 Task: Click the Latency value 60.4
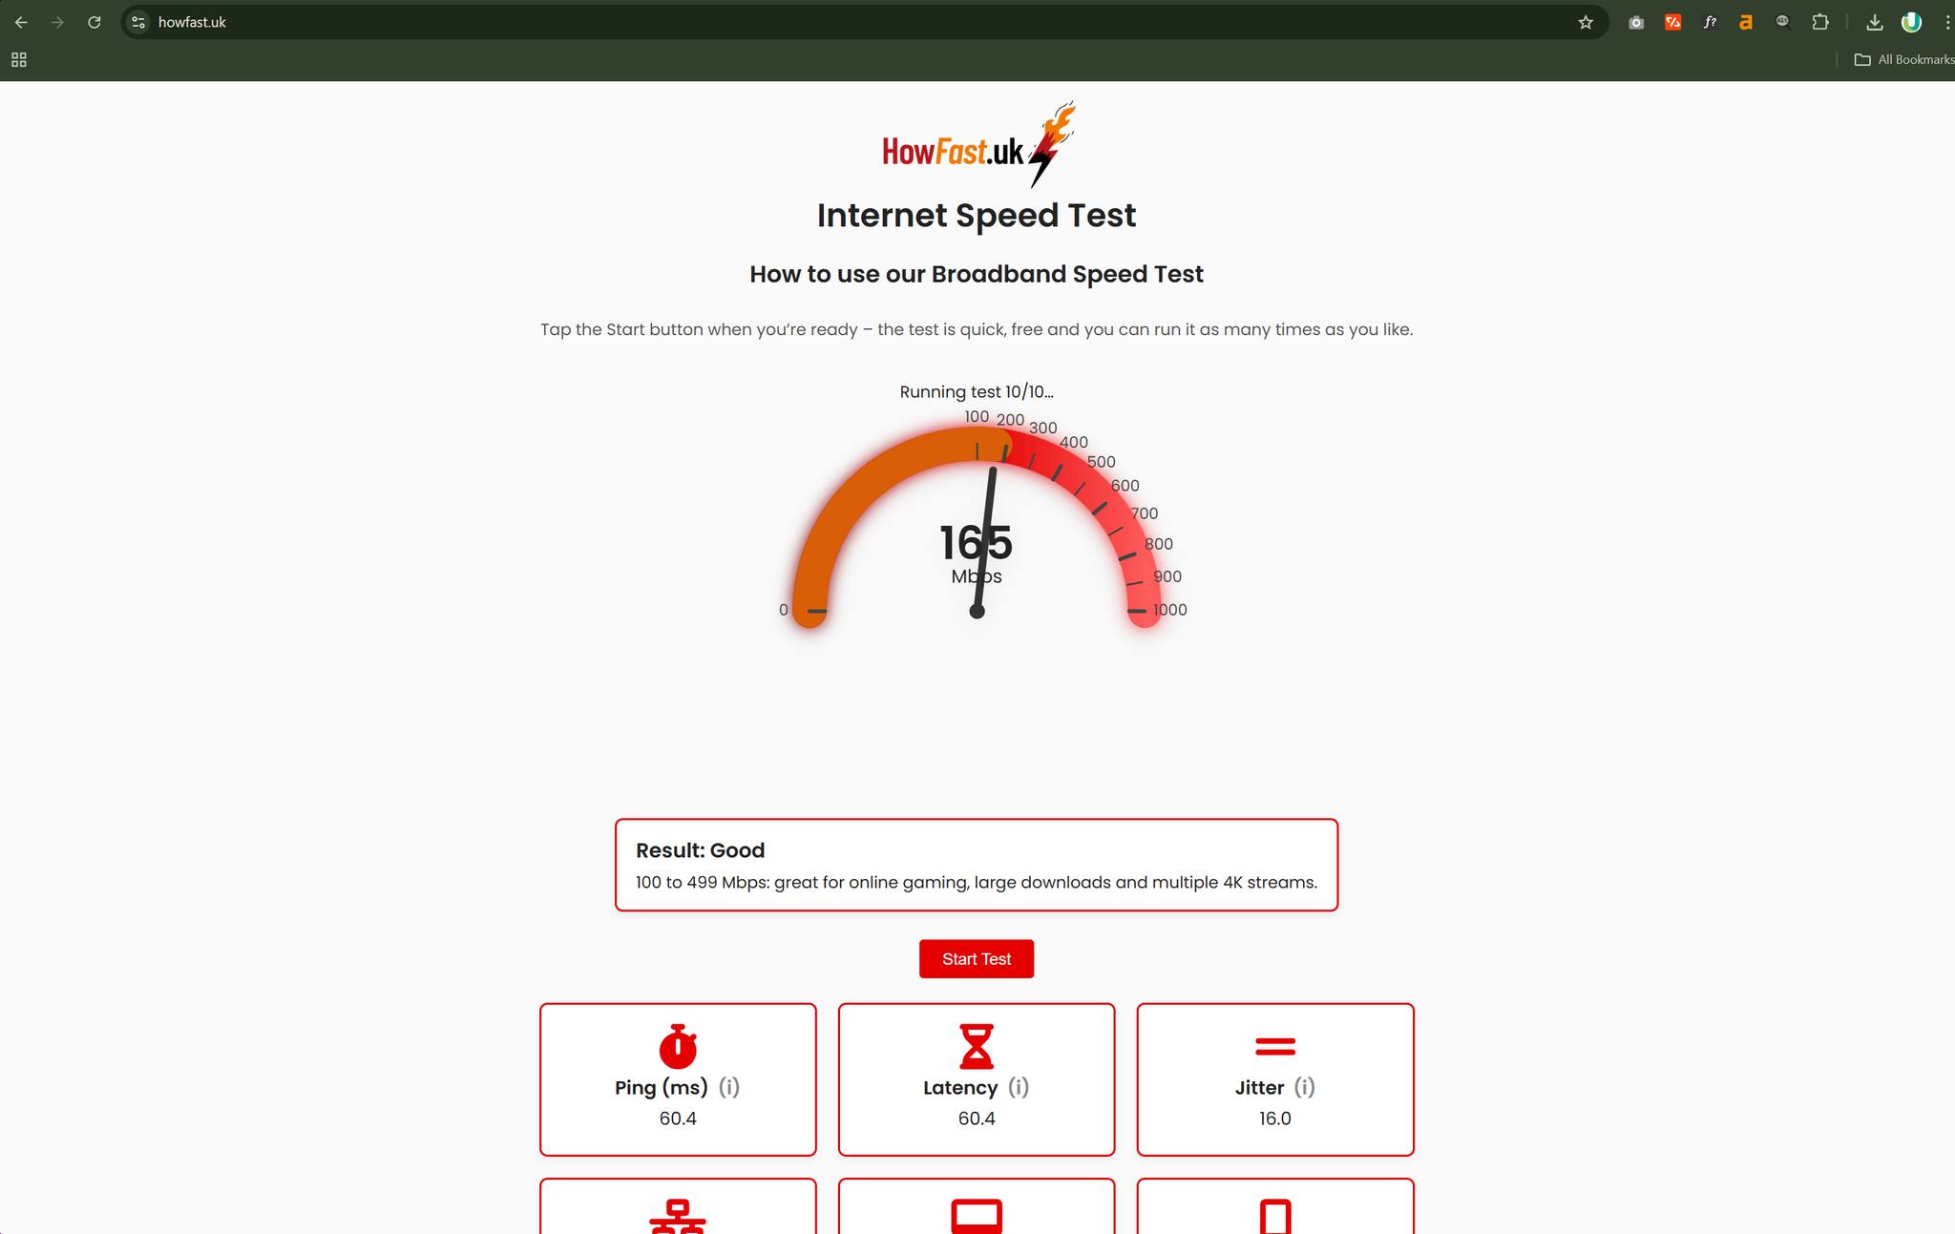click(x=977, y=1119)
